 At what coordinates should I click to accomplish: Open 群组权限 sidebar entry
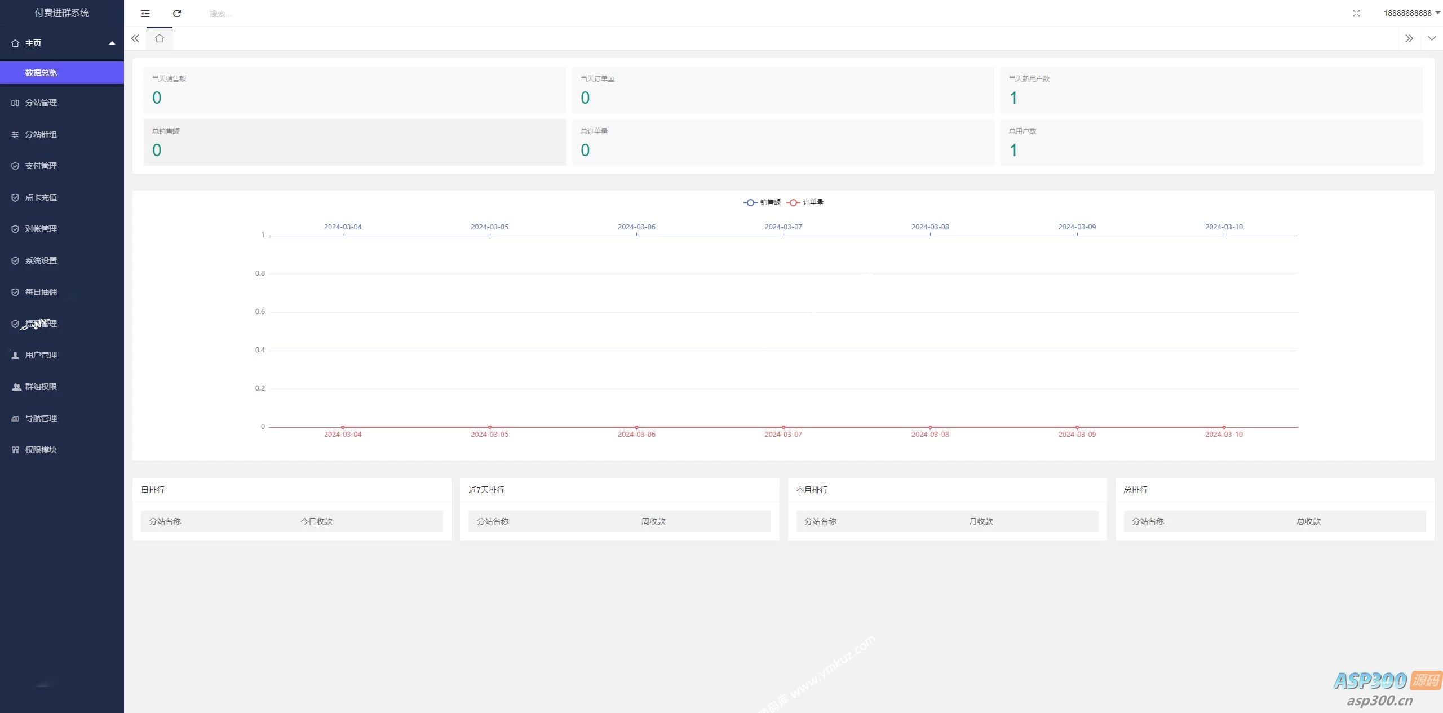coord(41,387)
